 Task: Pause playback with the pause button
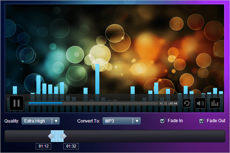tap(17, 103)
